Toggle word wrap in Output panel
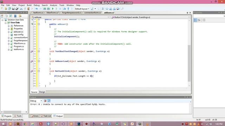This screenshot has width=225, height=126. 49,101
